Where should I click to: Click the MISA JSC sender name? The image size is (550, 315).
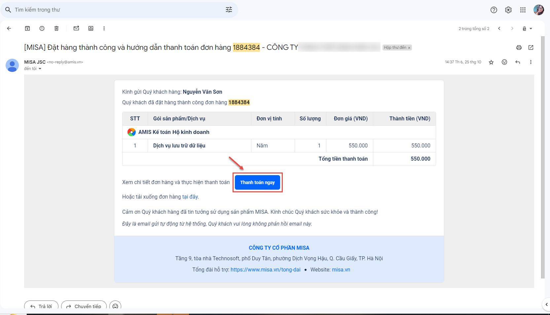coord(35,62)
